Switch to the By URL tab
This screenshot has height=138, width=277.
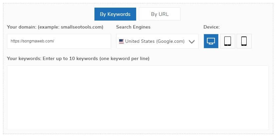(x=160, y=14)
